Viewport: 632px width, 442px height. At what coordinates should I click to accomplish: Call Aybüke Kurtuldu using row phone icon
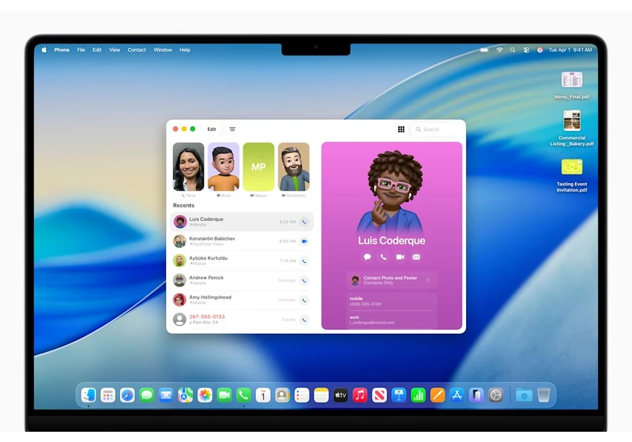pyautogui.click(x=304, y=260)
